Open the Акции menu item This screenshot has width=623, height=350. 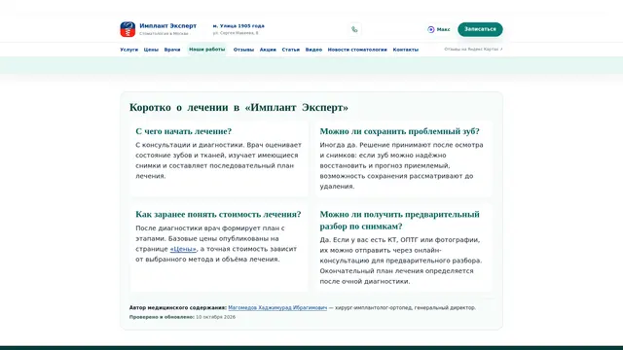[268, 50]
